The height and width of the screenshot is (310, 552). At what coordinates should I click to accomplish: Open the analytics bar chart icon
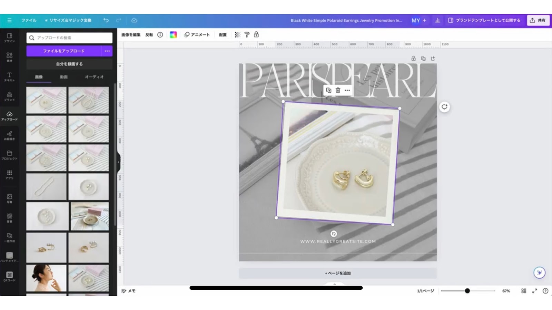point(437,20)
